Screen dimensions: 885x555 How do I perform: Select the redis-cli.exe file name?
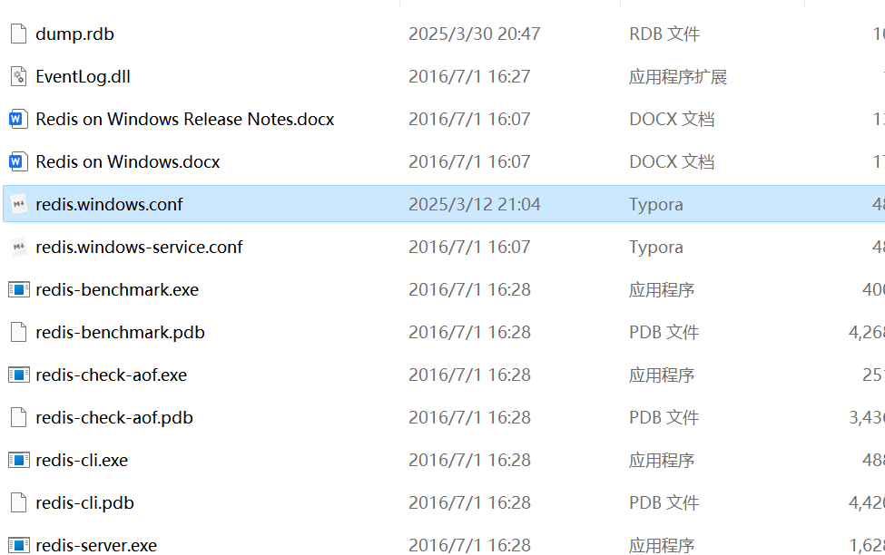point(82,461)
